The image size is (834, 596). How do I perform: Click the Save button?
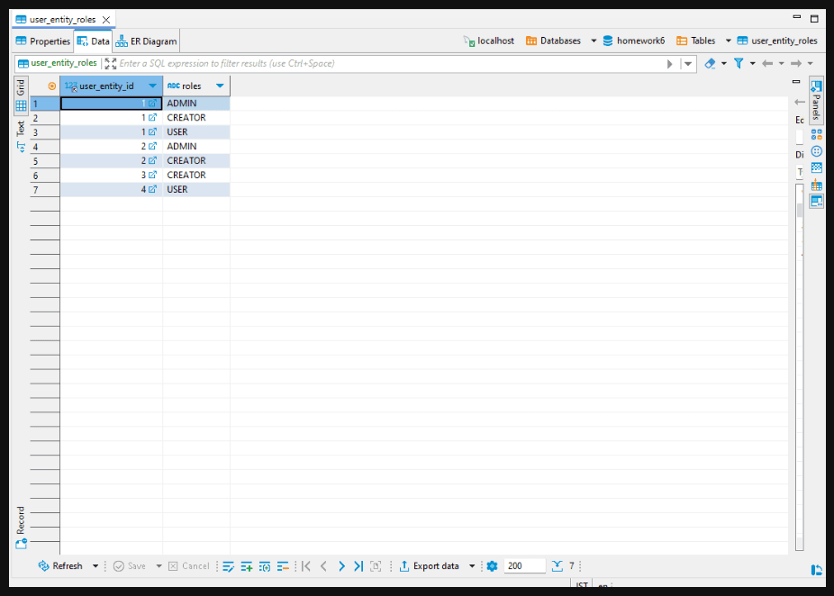tap(130, 566)
